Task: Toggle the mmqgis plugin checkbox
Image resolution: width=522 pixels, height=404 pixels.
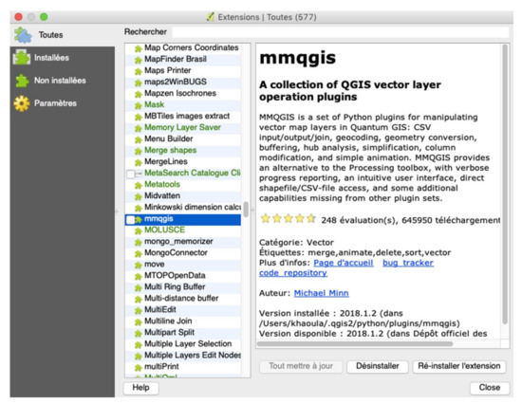Action: coord(131,220)
